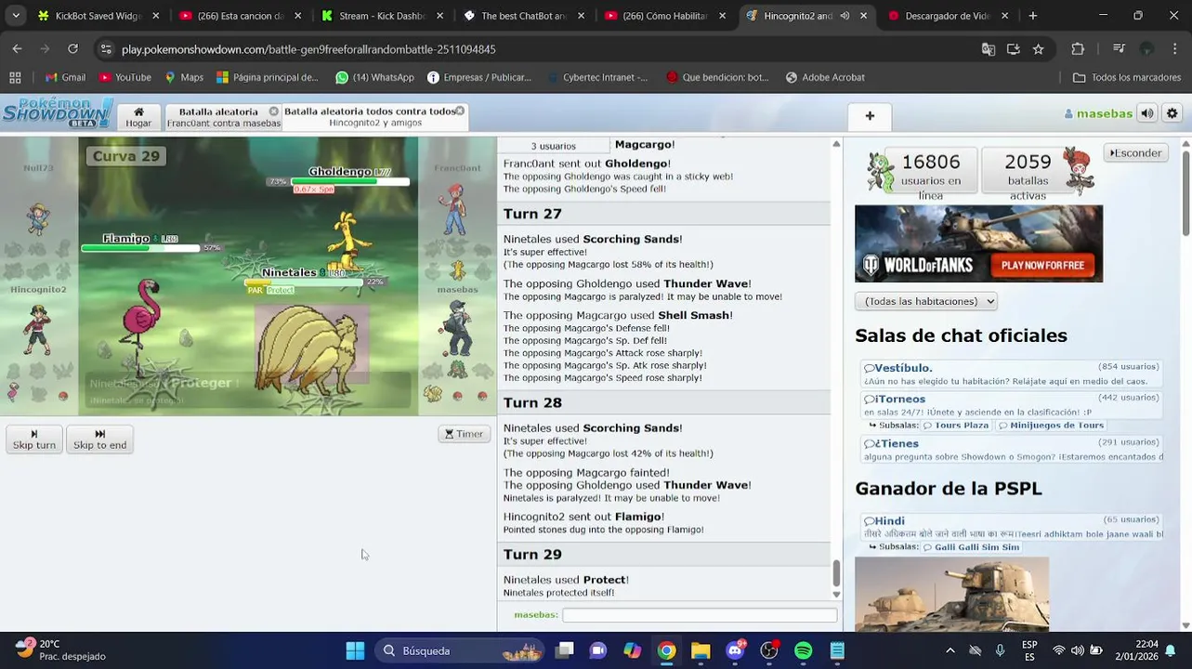
Task: Type in the masebas chat input field
Action: pyautogui.click(x=700, y=615)
